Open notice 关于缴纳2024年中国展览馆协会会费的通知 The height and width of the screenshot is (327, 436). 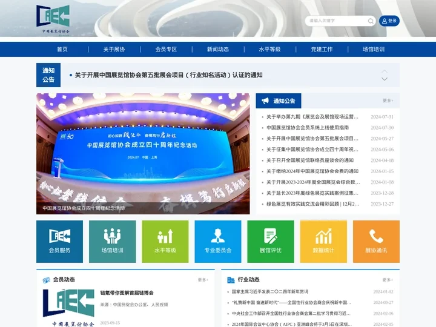(x=312, y=171)
